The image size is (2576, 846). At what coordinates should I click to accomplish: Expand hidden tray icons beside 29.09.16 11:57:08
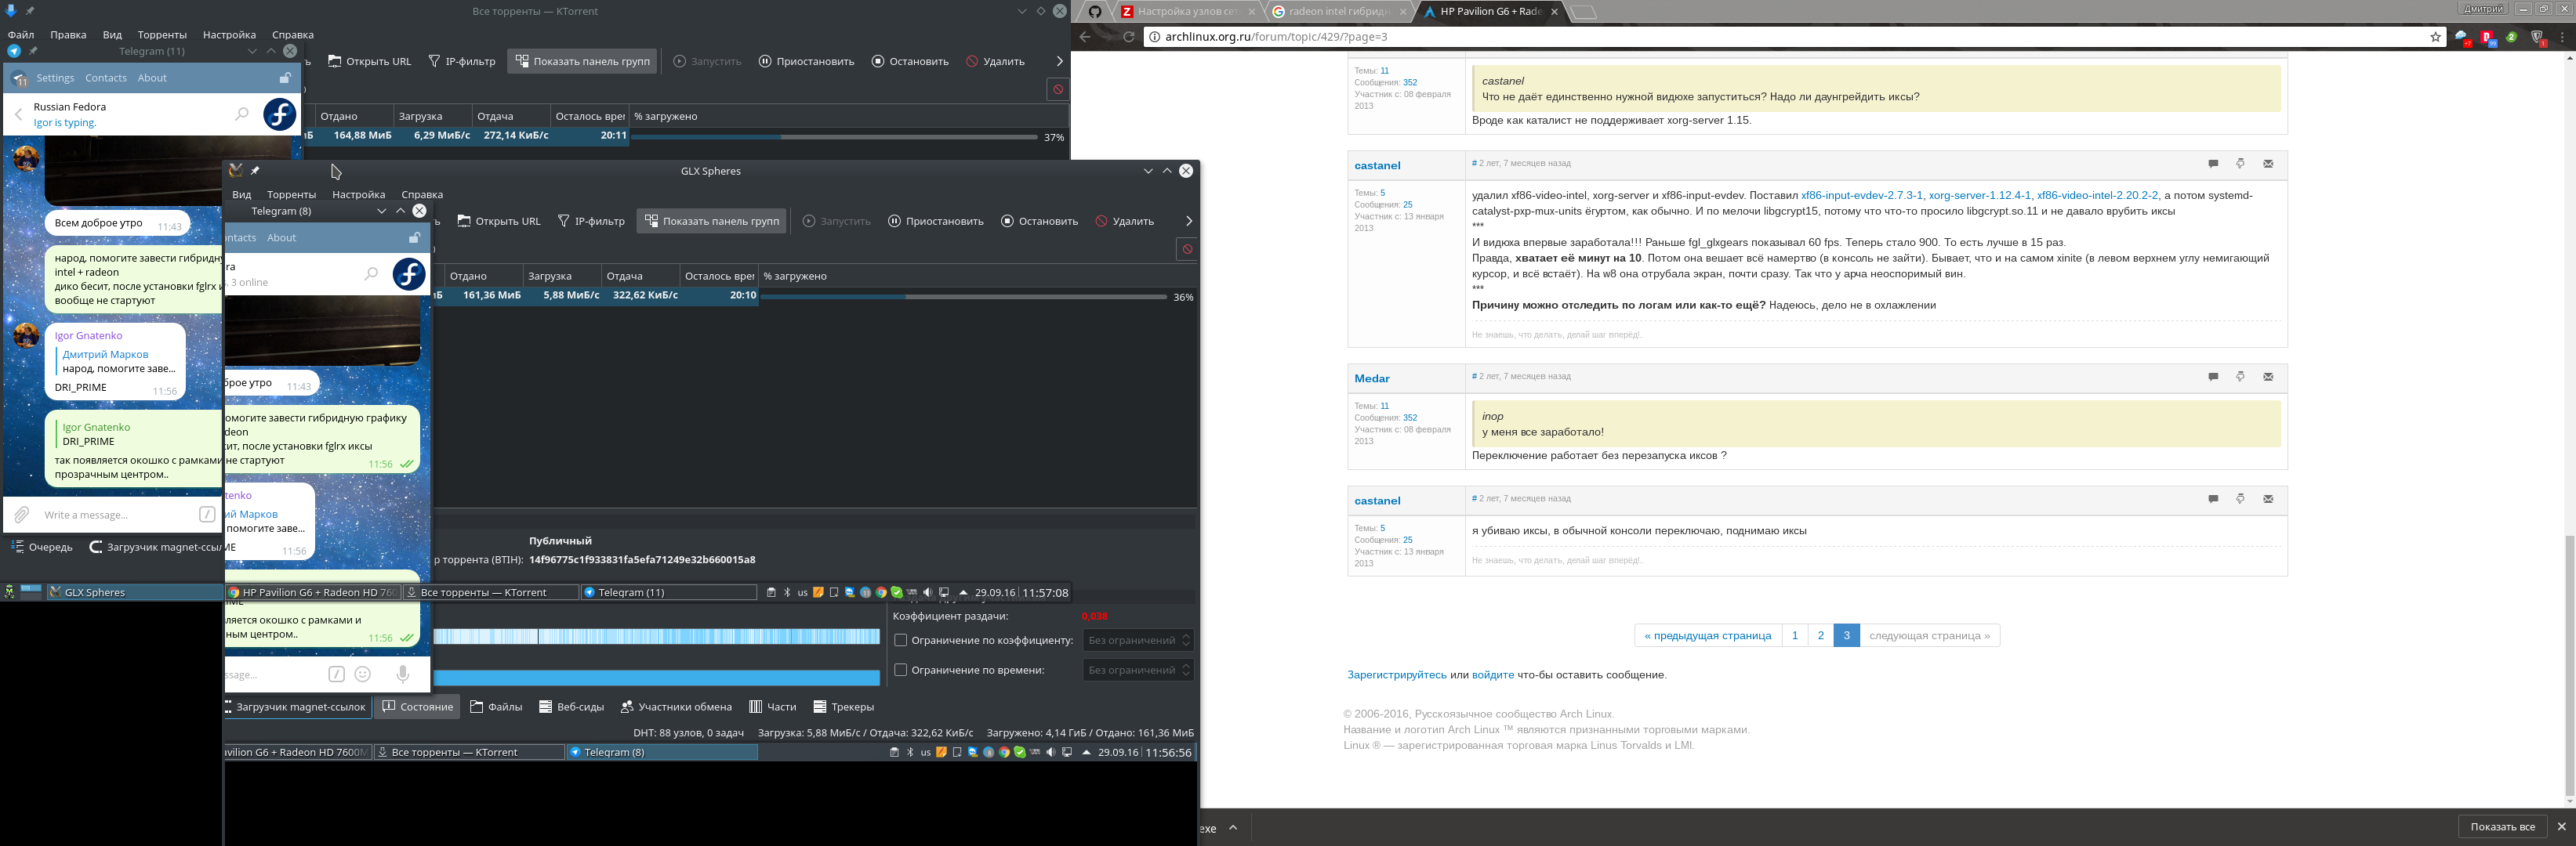963,592
